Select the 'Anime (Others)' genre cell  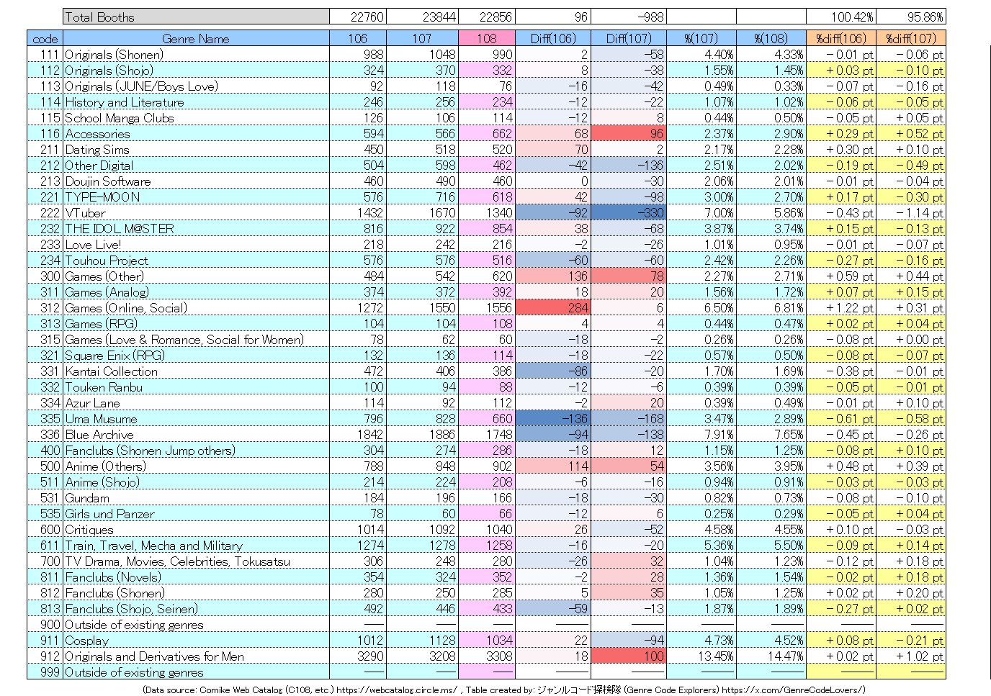pos(196,466)
